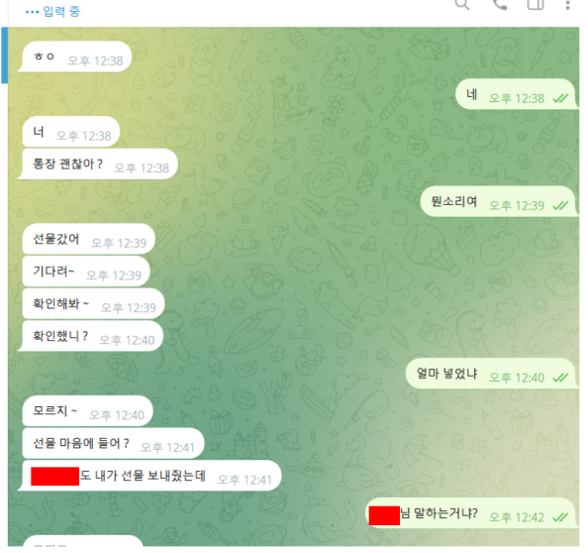Click the 'ㅎㅇ' message bubble
This screenshot has height=553, width=588.
pyautogui.click(x=75, y=56)
